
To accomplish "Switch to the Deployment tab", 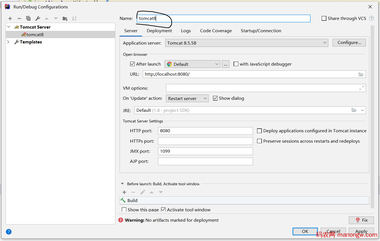I will [x=159, y=31].
